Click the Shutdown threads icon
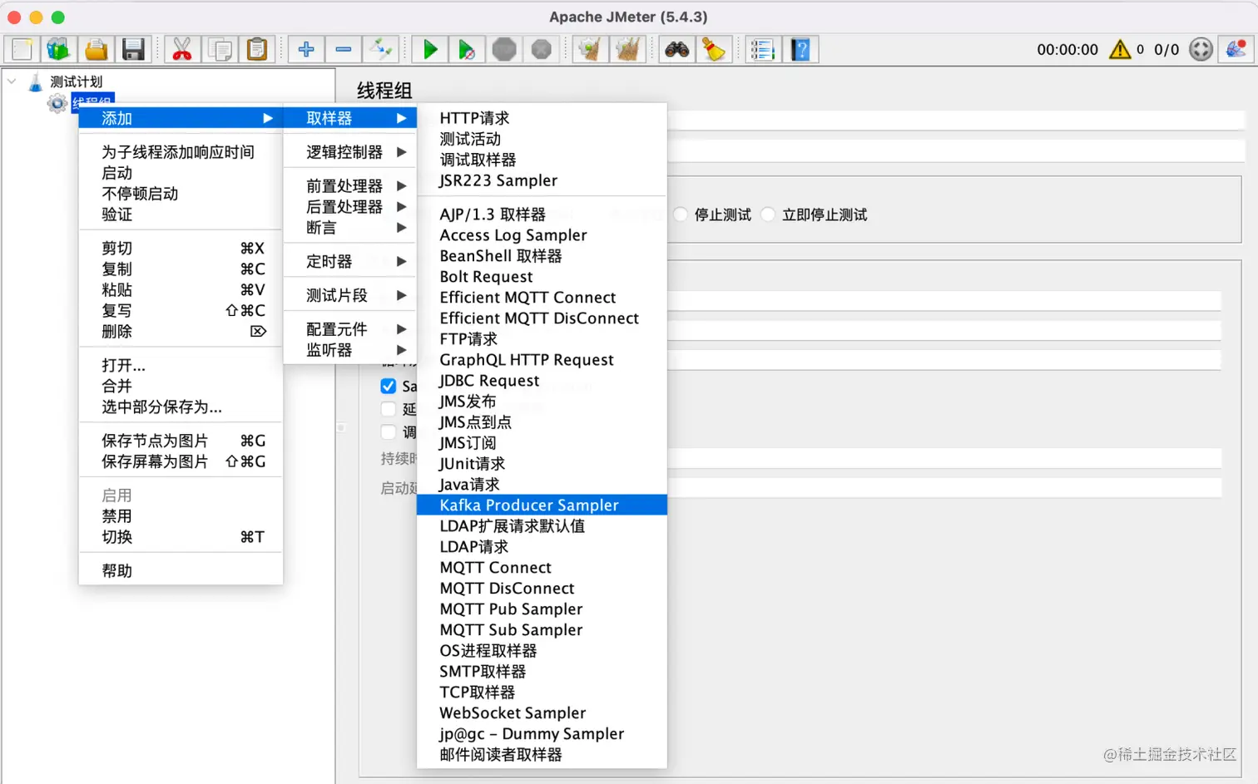1258x784 pixels. 541,50
